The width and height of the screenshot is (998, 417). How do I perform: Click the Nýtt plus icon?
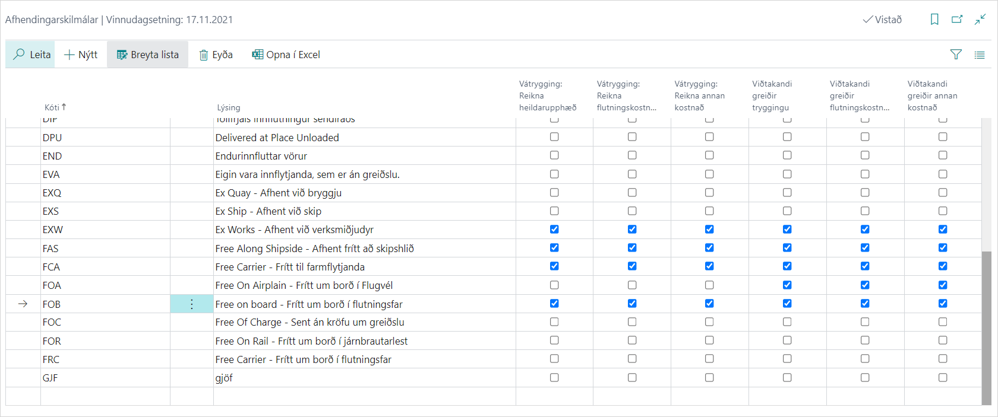point(70,55)
